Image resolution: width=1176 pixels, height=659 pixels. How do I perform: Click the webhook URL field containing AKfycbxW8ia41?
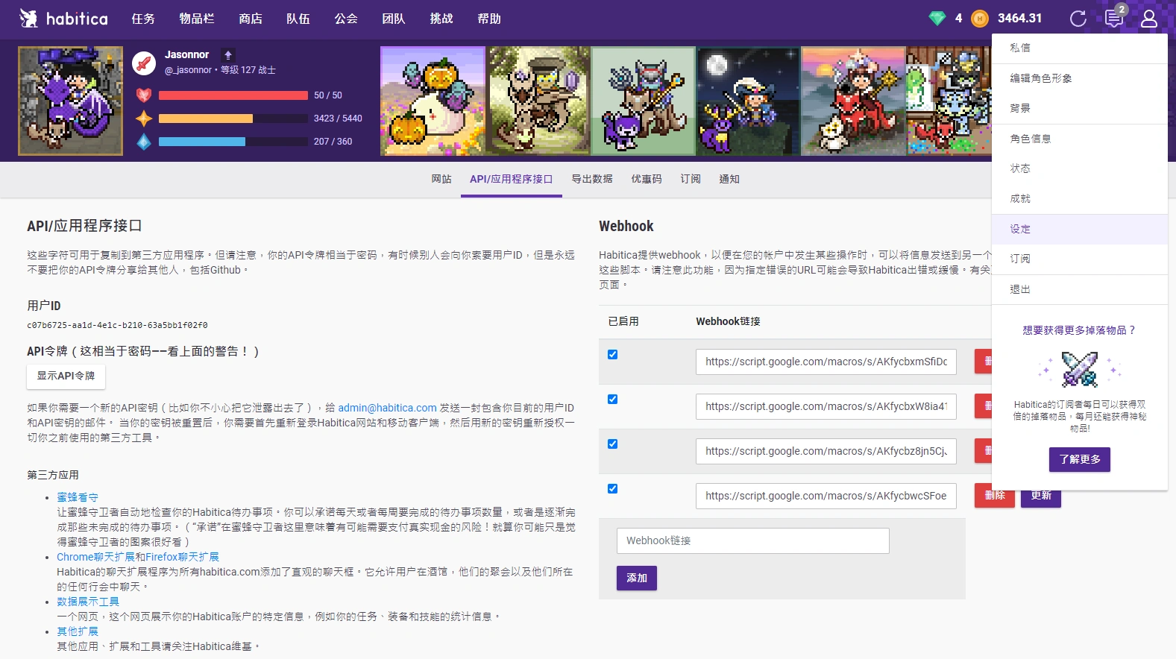click(x=826, y=406)
